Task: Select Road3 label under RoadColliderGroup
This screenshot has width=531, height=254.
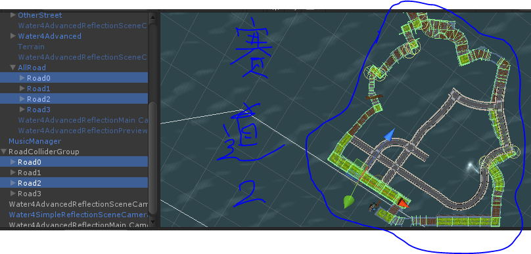Action: pyautogui.click(x=30, y=194)
